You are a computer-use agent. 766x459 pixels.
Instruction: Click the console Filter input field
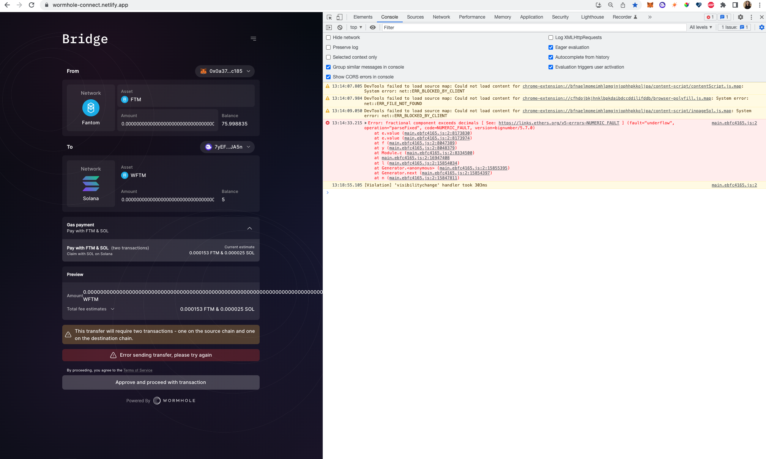418,27
